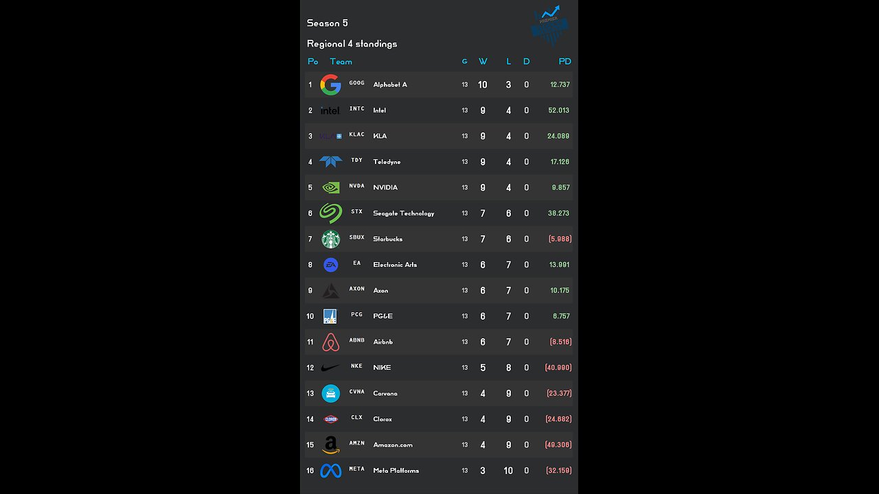
Task: Click the Carvana logo icon
Action: pos(330,393)
